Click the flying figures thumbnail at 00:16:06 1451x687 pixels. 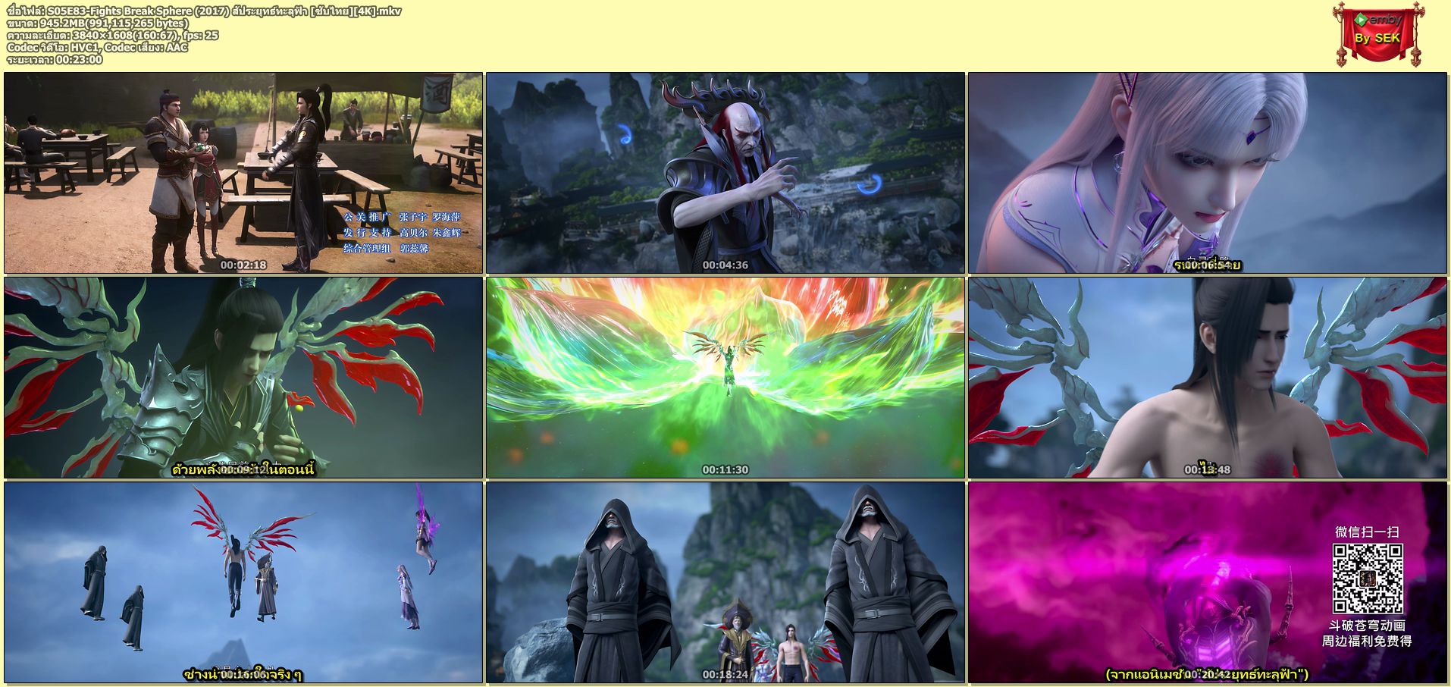pos(243,582)
